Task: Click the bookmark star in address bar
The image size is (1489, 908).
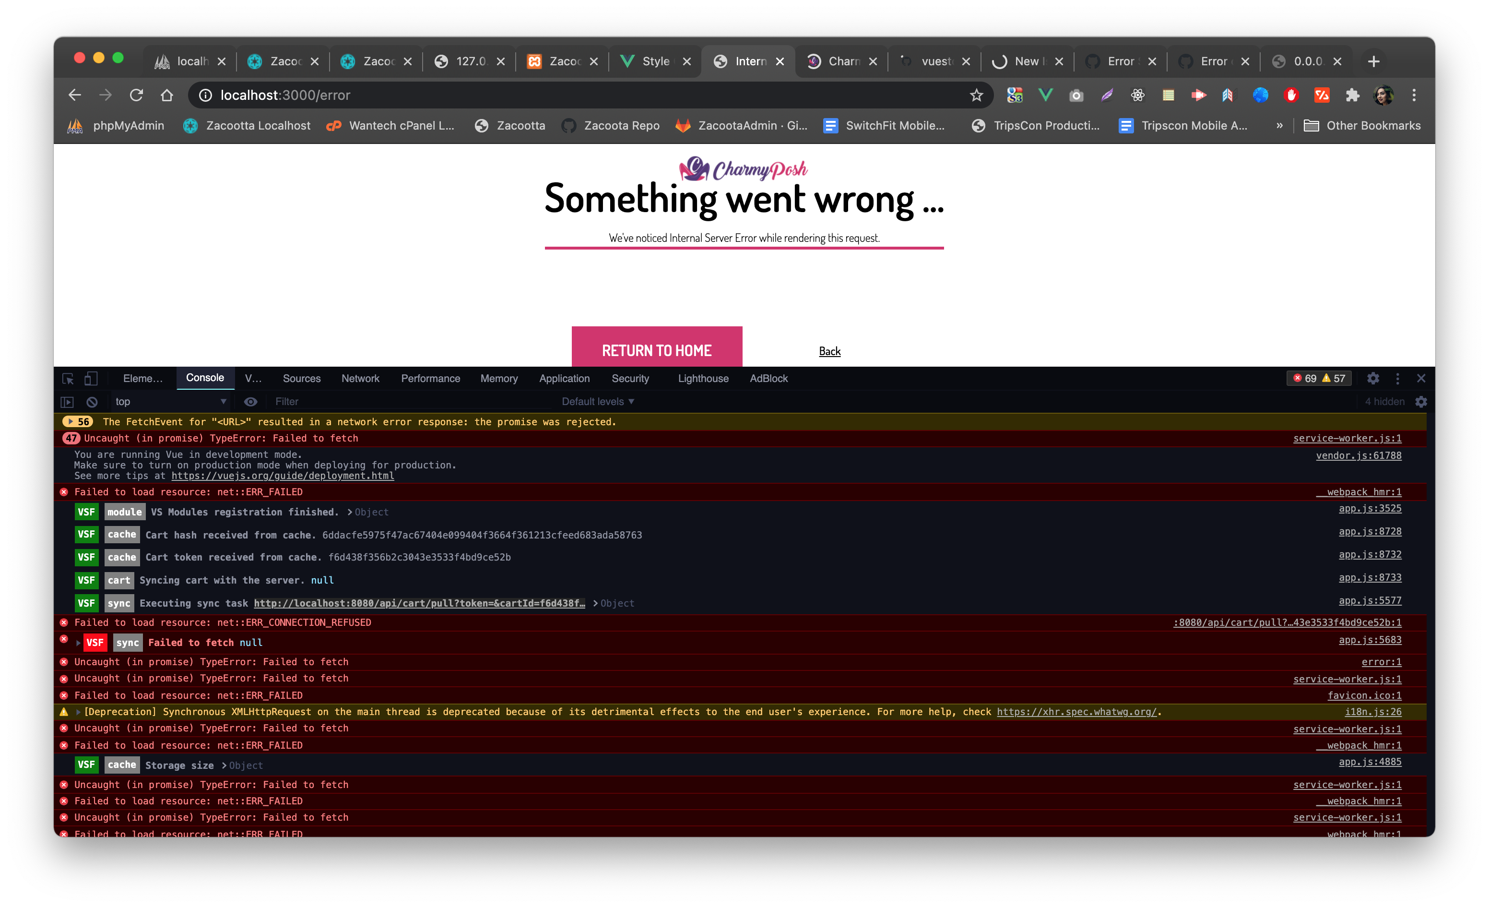Action: click(x=977, y=95)
